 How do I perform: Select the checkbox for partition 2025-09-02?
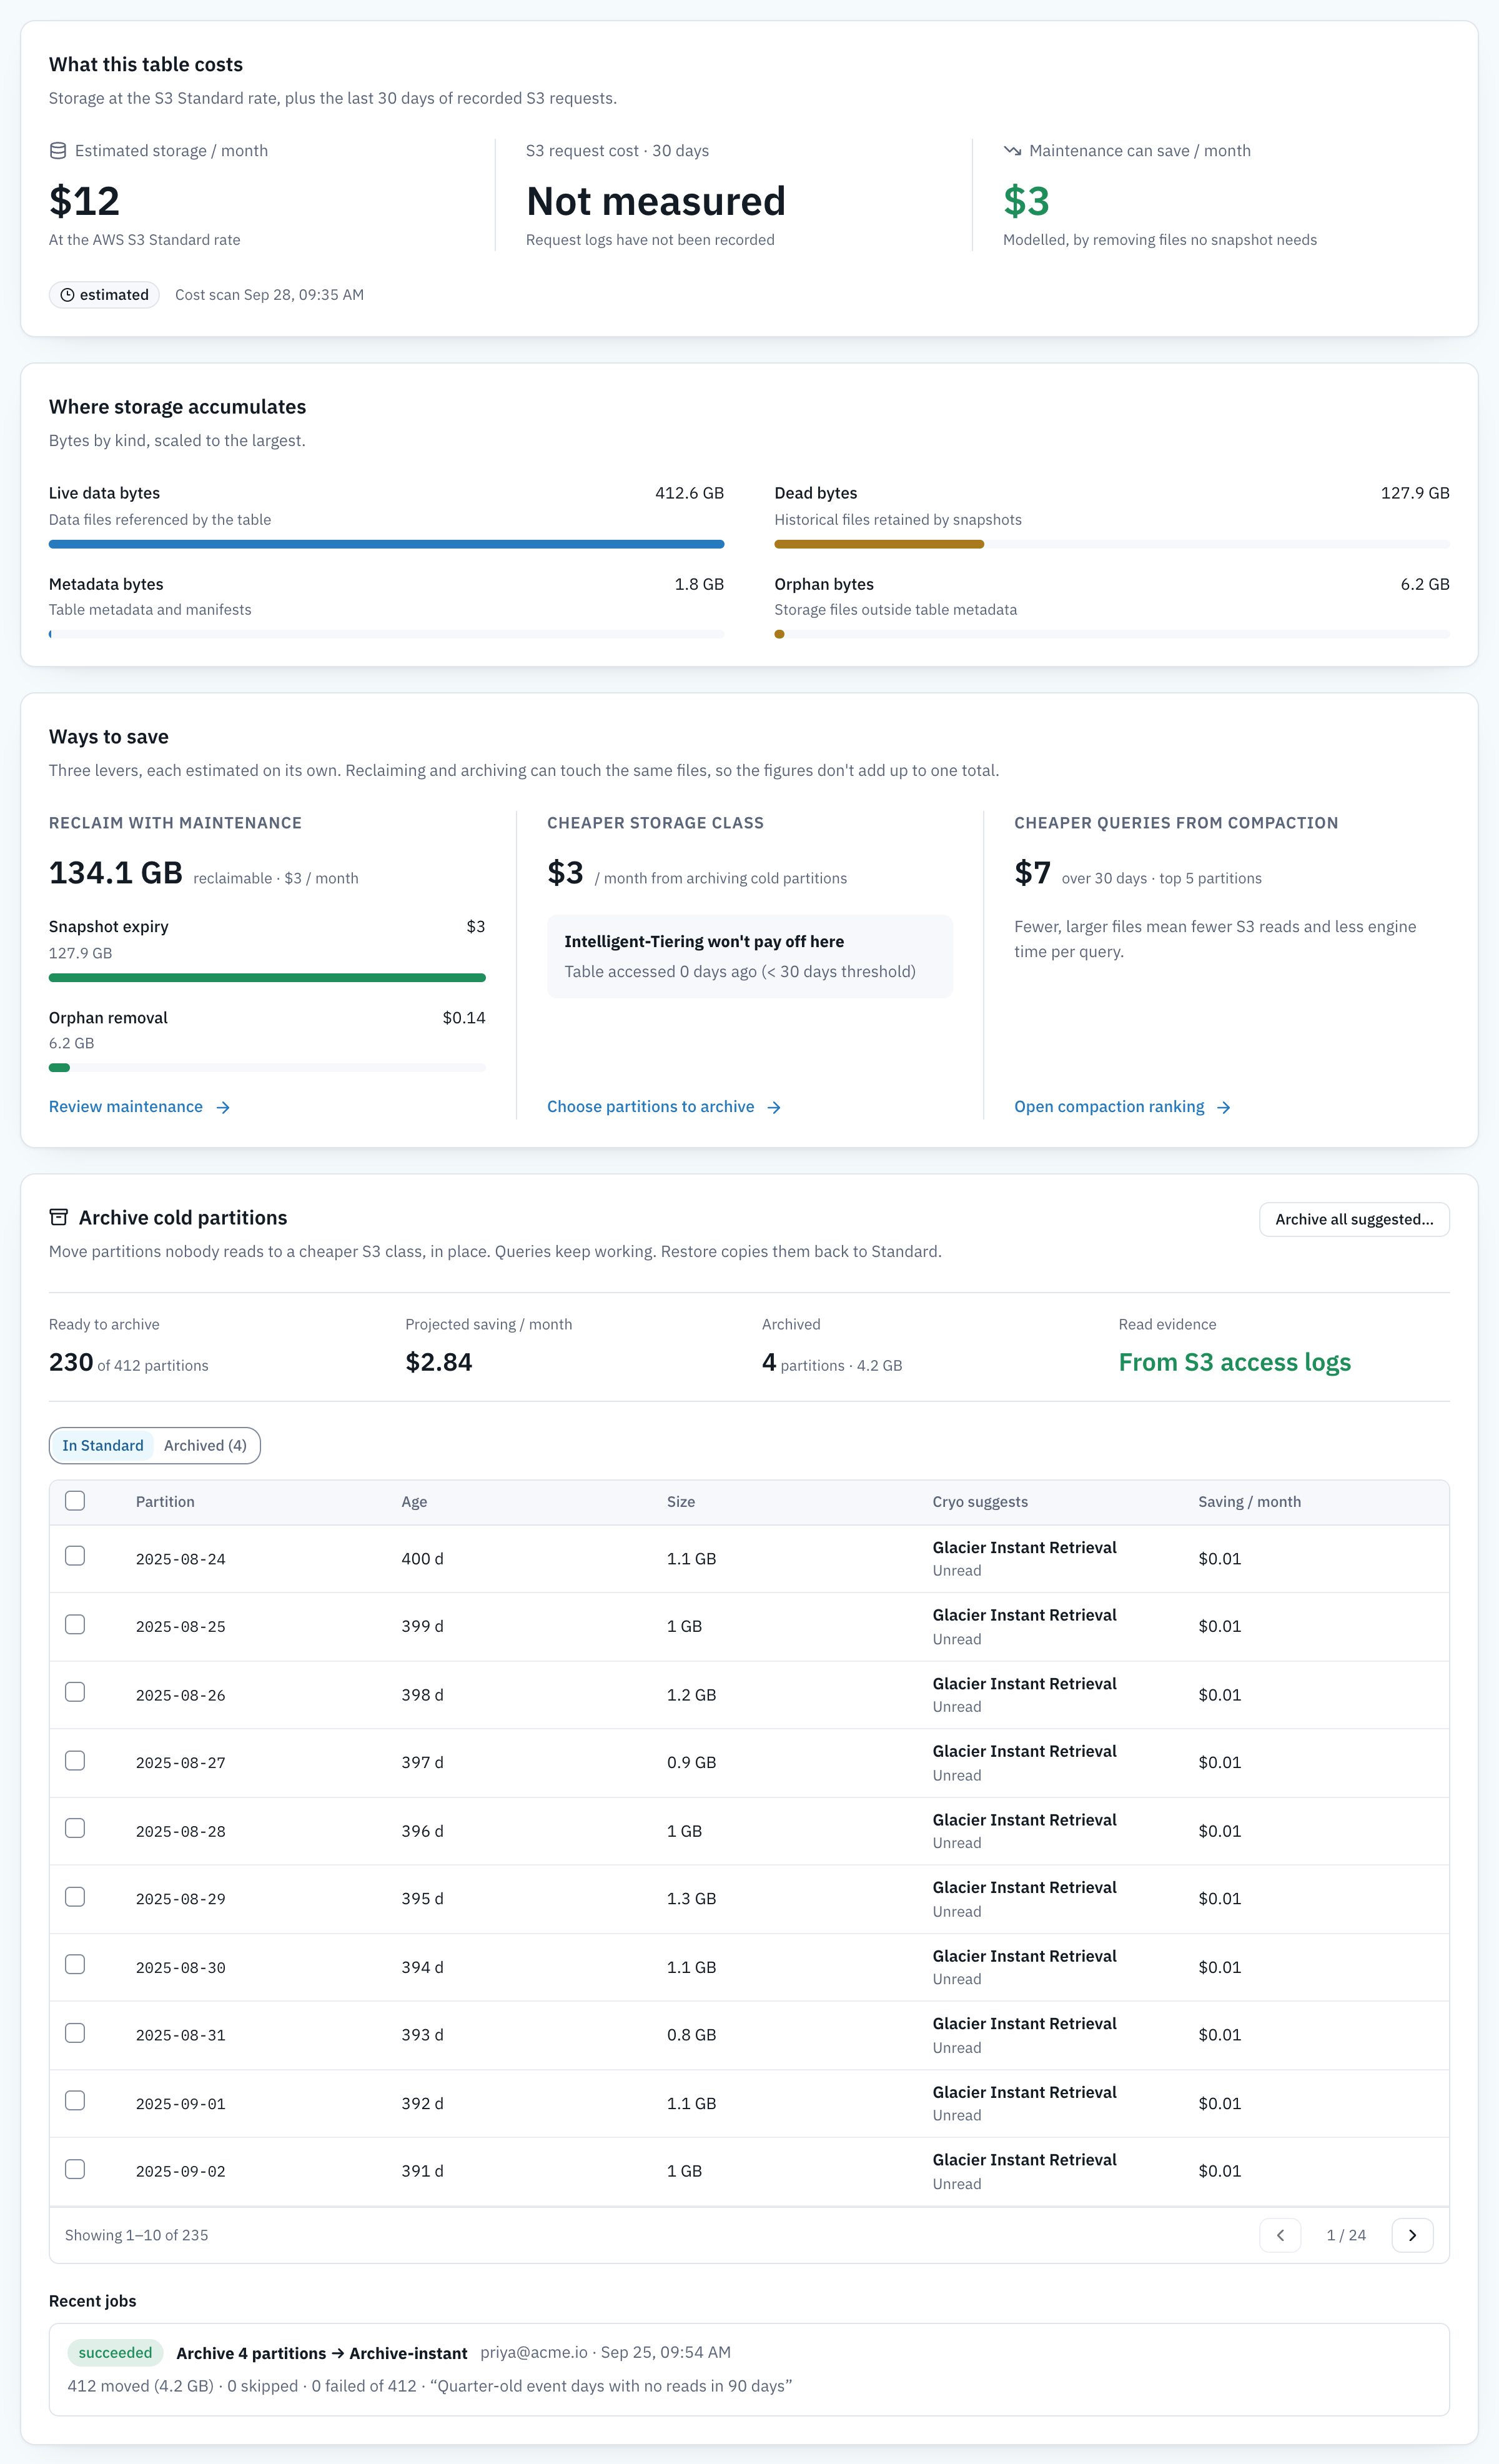coord(75,2169)
